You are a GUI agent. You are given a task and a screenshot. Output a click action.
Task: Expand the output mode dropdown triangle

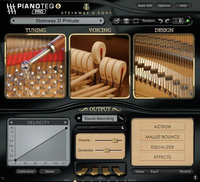(x=79, y=119)
